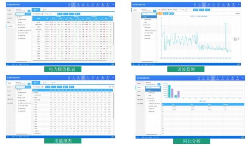Select the highlighted second nav icon in 电力极值报表 header
Screen dimensions: 251x146
(x=73, y=5)
